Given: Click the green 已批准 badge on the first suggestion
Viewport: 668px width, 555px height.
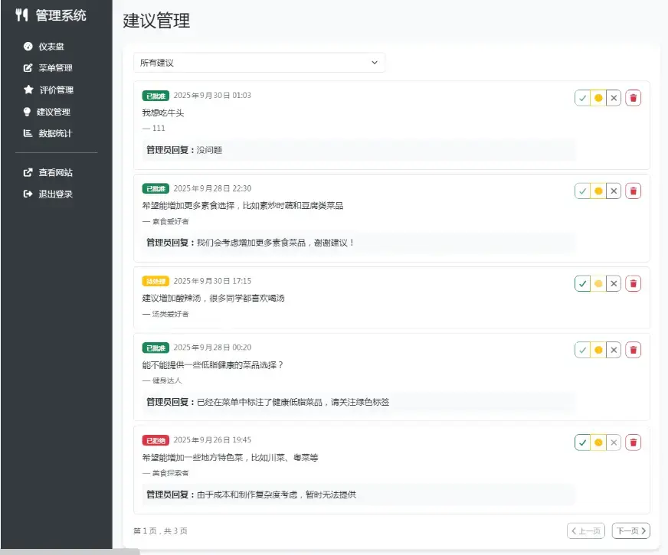Looking at the screenshot, I should click(156, 96).
